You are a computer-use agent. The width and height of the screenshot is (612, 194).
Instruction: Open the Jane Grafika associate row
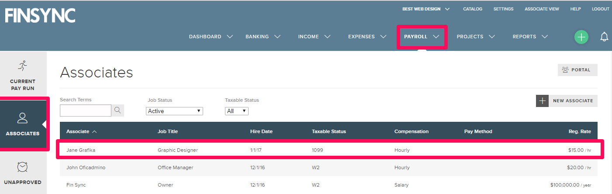[x=328, y=150]
